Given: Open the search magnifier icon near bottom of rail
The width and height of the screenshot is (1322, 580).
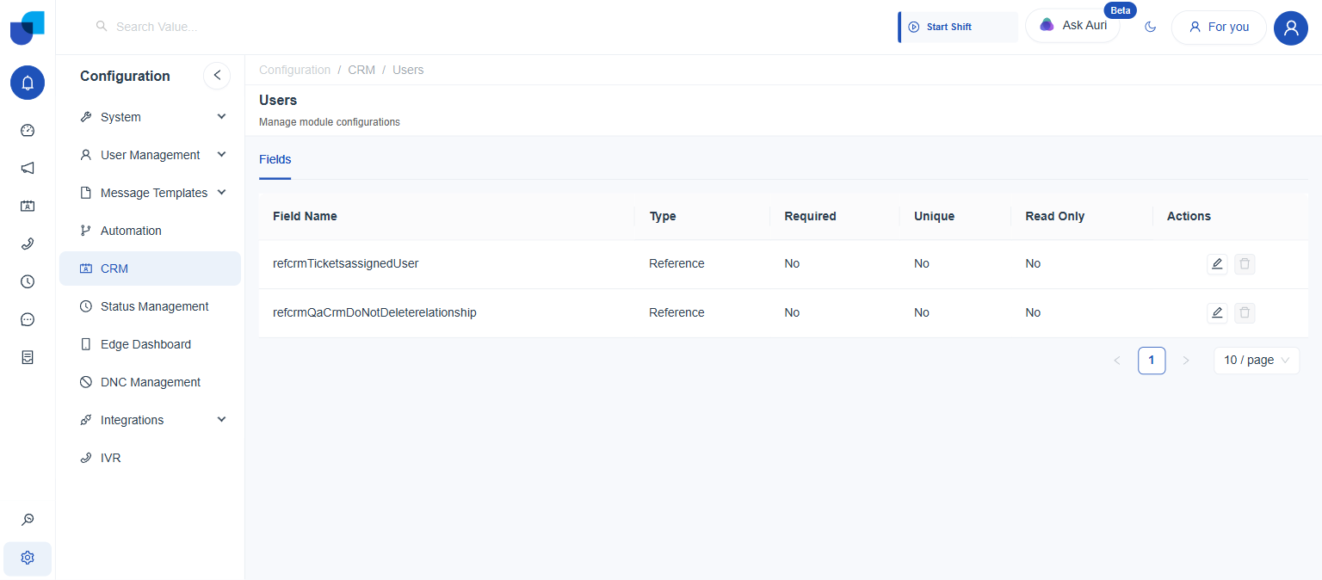Looking at the screenshot, I should [x=28, y=520].
